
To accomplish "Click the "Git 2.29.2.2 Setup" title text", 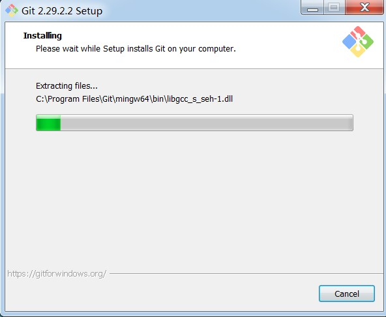I will (62, 11).
